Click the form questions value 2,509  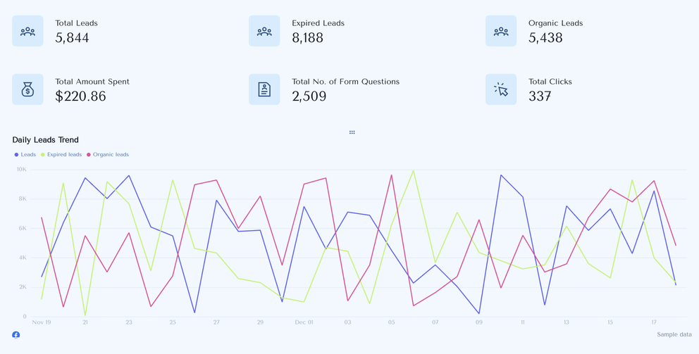pyautogui.click(x=309, y=96)
